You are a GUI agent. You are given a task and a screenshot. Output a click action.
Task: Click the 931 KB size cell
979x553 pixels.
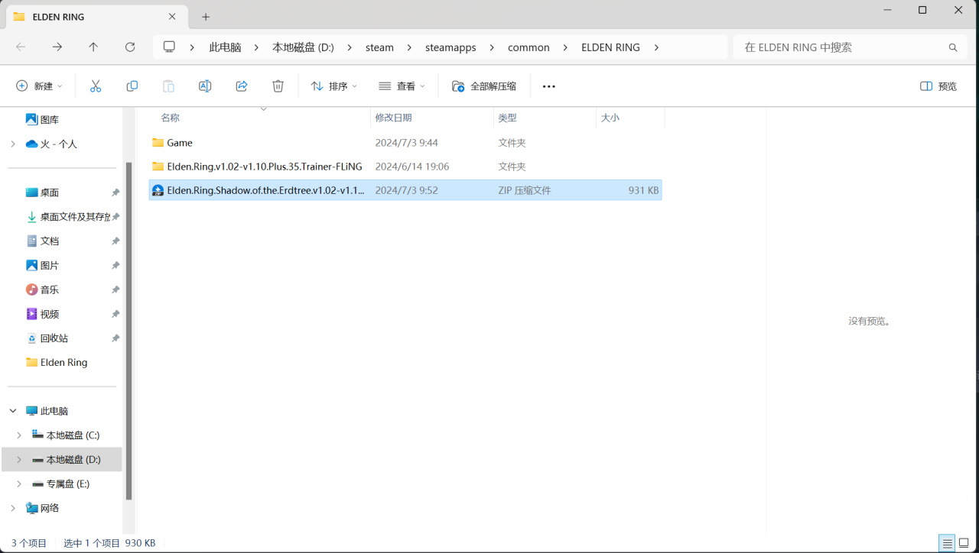(643, 190)
